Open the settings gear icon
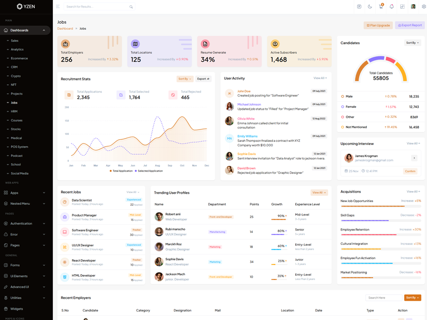This screenshot has width=427, height=320. point(424,7)
